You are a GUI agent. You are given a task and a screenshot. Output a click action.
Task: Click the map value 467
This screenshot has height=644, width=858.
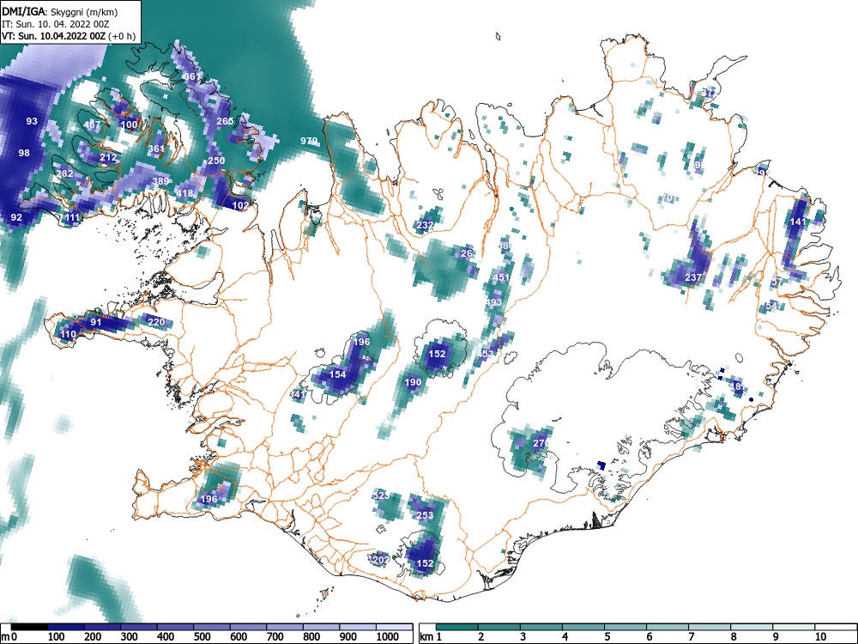(92, 125)
